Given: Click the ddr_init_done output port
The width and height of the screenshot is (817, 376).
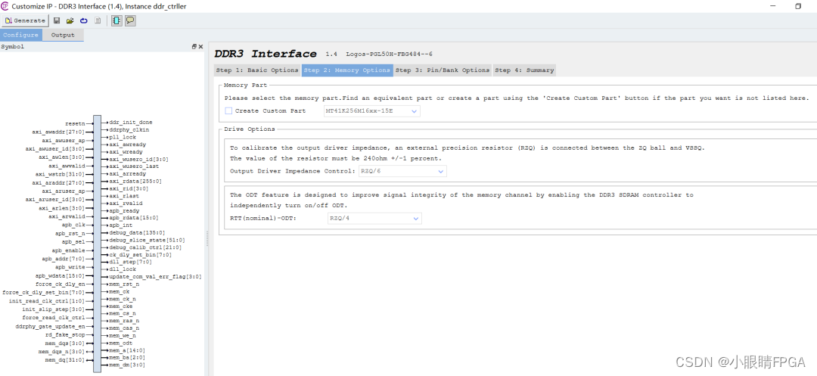Looking at the screenshot, I should (x=131, y=123).
